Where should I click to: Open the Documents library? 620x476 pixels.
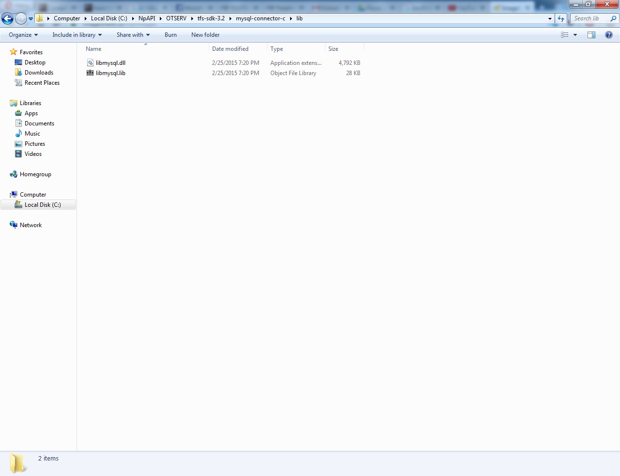[39, 123]
